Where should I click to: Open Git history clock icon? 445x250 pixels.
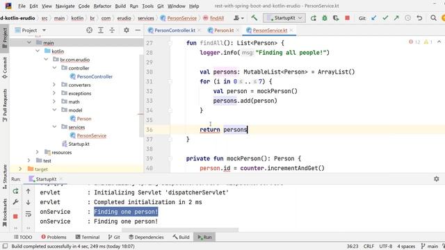point(408,18)
